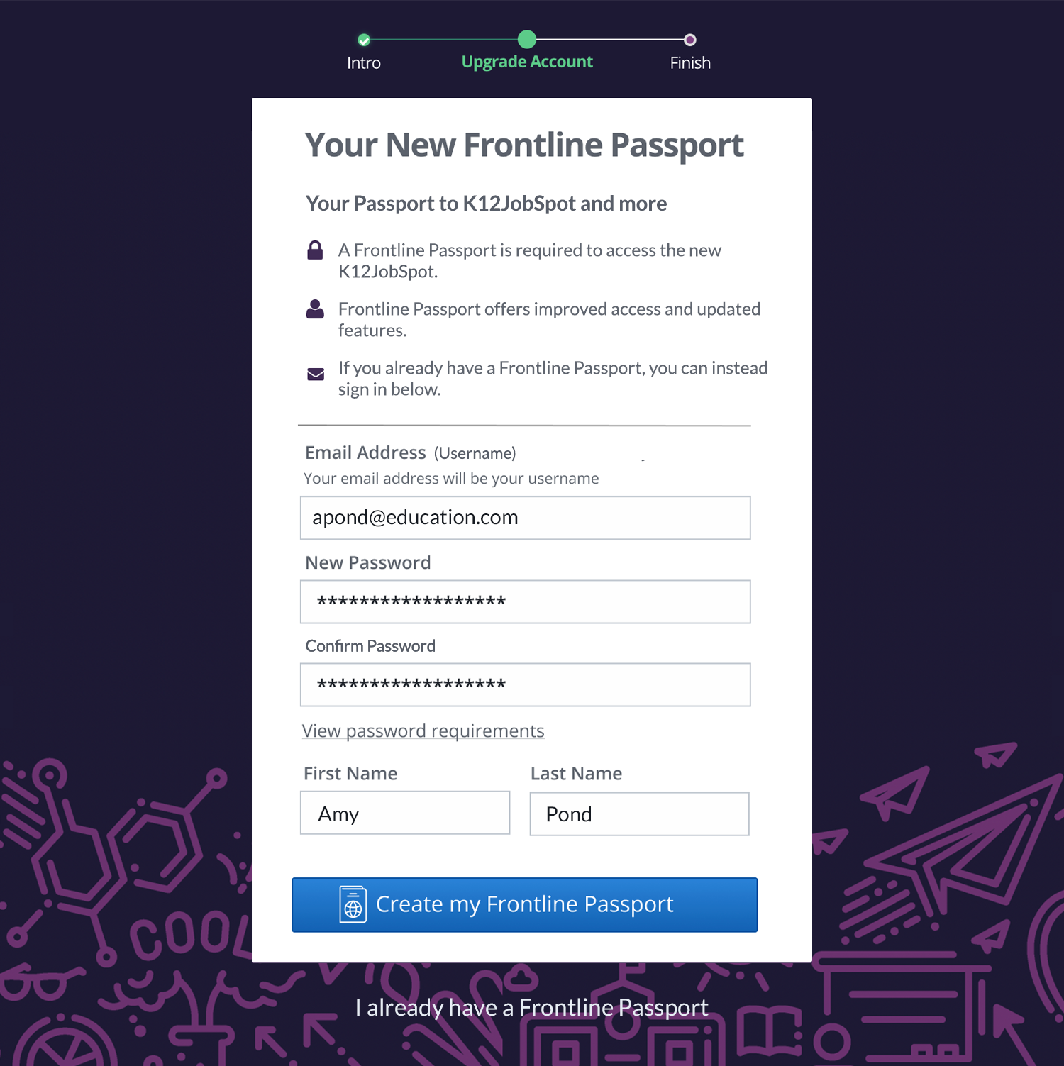Click the envelope icon beside sign-in message
The image size is (1064, 1066).
(315, 374)
